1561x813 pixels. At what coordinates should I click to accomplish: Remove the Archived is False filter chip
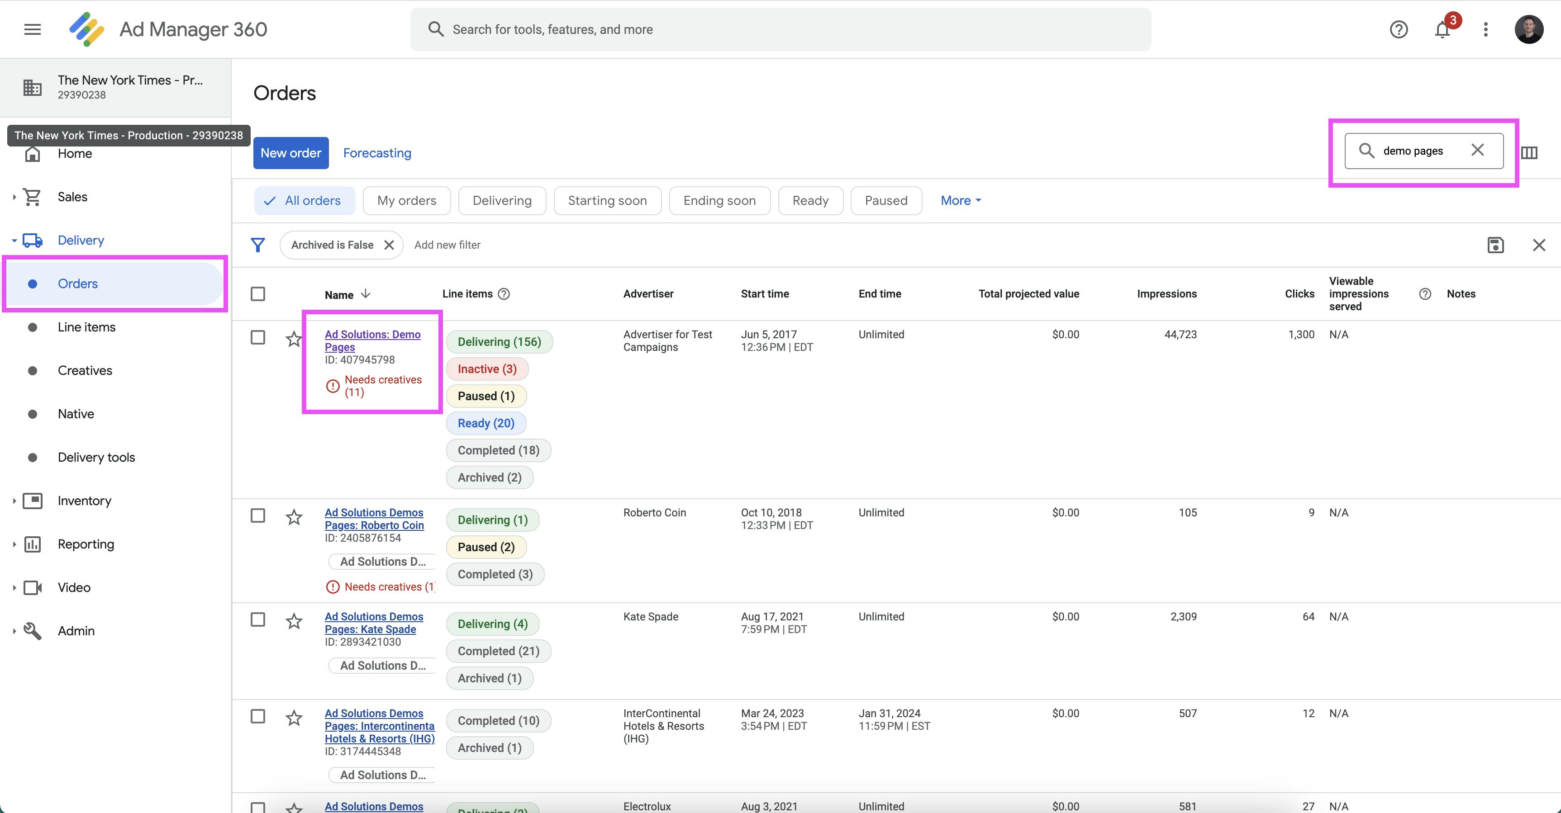click(x=389, y=245)
